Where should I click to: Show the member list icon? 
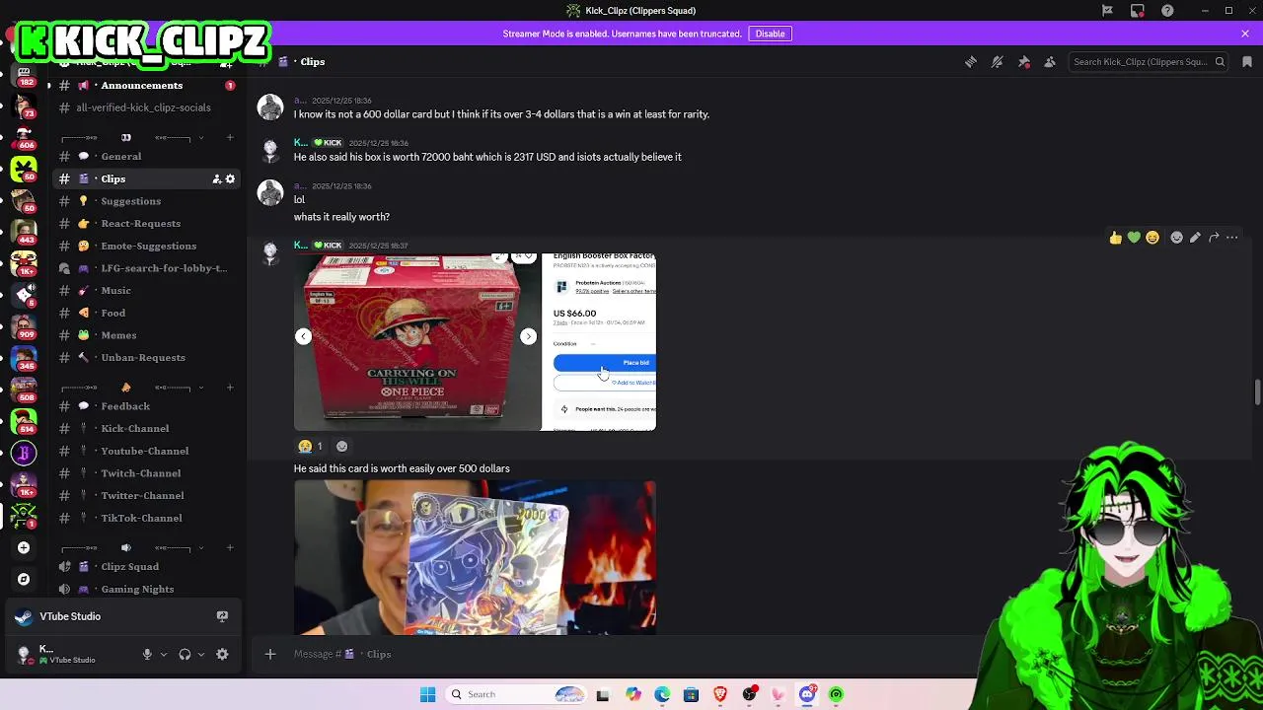click(x=1050, y=62)
